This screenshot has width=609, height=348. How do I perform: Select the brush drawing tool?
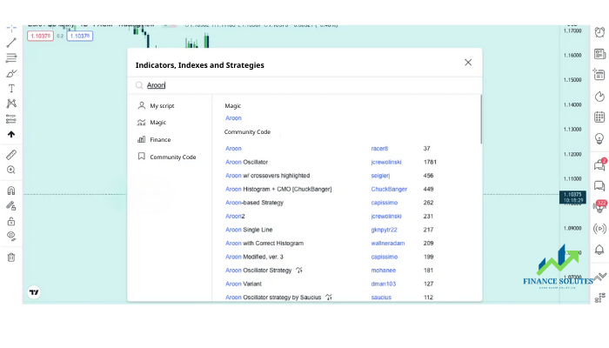(x=11, y=73)
